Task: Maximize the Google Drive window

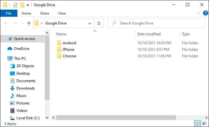Action: tap(188, 5)
